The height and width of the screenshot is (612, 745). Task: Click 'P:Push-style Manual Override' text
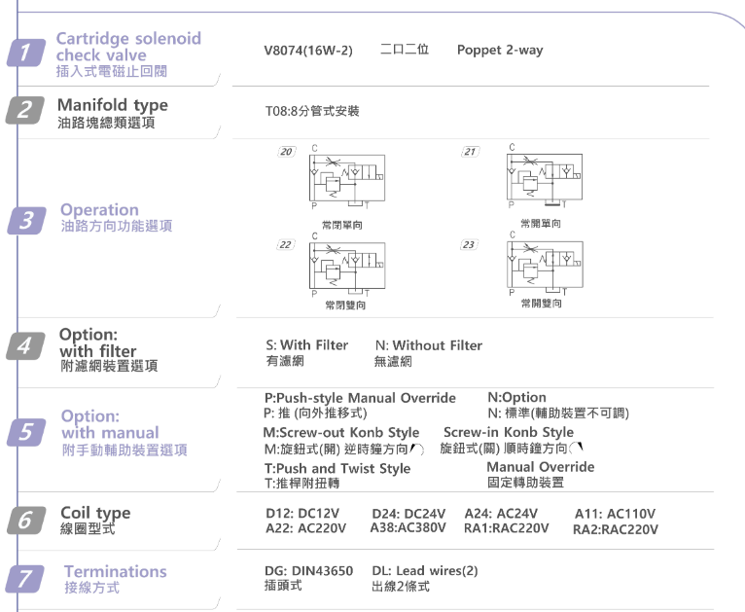360,398
